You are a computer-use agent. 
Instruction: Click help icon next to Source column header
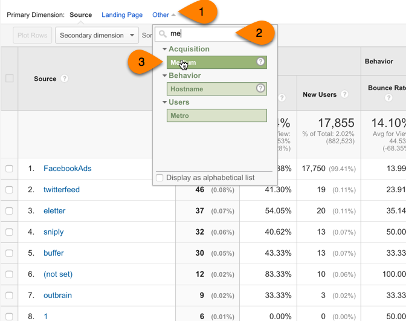pos(65,79)
